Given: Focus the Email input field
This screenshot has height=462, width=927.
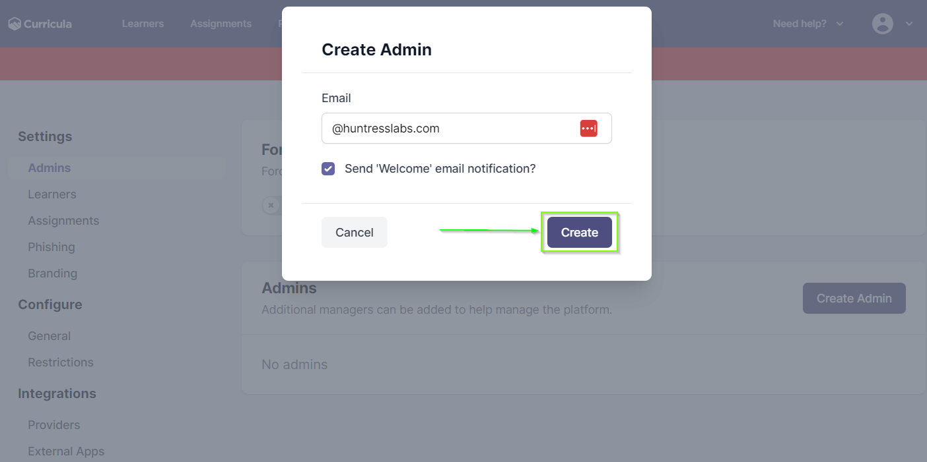Looking at the screenshot, I should click(x=449, y=129).
